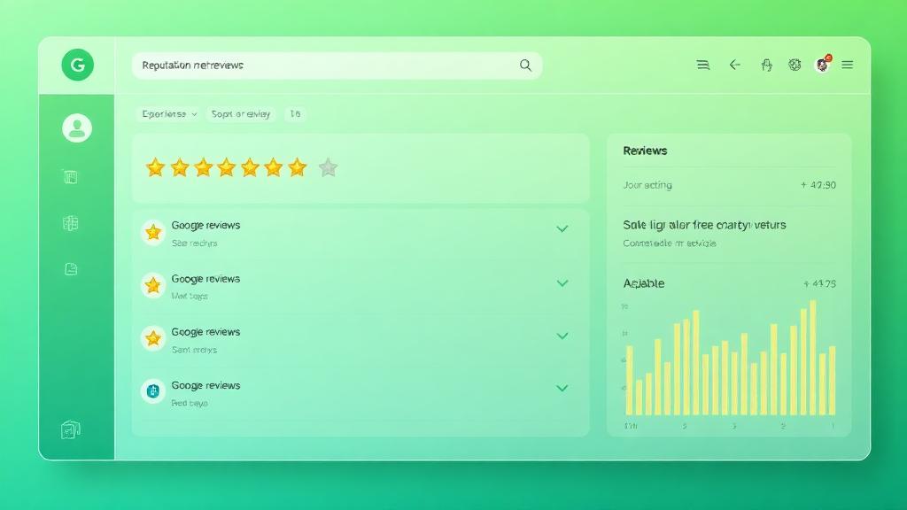The height and width of the screenshot is (510, 907).
Task: Click the "Reviews" heading in right panel
Action: coord(645,151)
